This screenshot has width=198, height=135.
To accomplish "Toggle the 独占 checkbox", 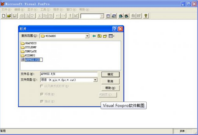I will (x=42, y=101).
